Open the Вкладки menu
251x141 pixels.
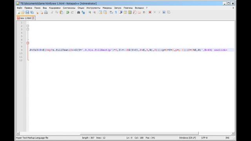[x=139, y=8]
